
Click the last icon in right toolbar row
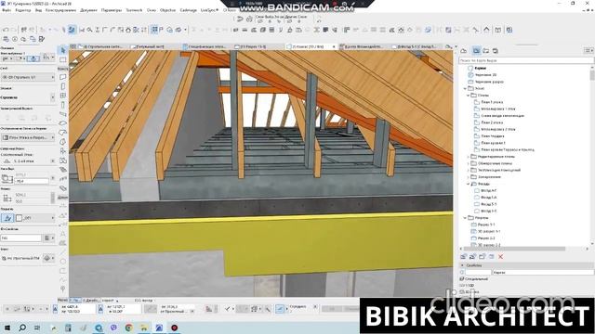coord(509,30)
